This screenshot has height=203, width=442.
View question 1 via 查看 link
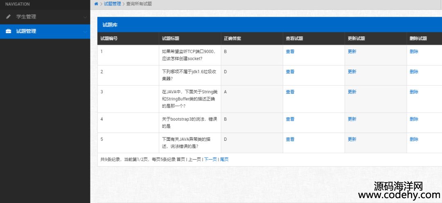click(290, 52)
